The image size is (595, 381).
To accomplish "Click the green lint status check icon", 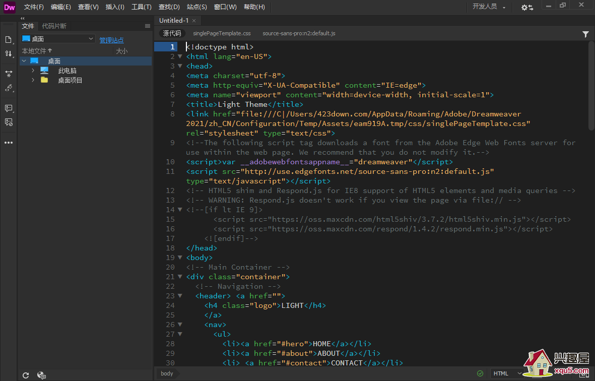I will tap(480, 373).
